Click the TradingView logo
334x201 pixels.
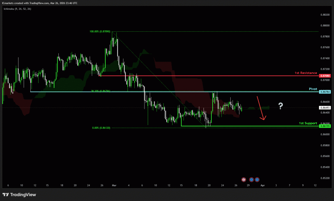tap(19, 194)
